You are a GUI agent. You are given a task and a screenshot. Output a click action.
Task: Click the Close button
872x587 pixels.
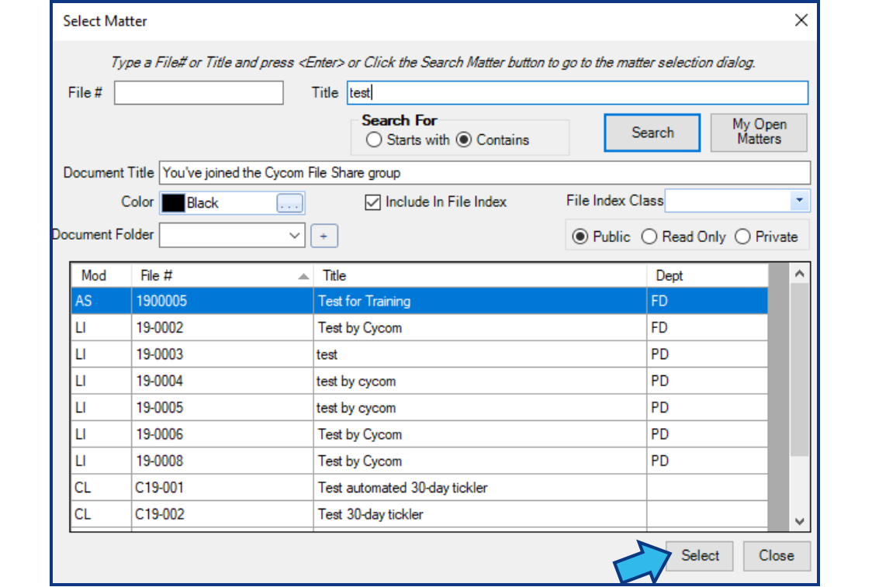tap(777, 555)
